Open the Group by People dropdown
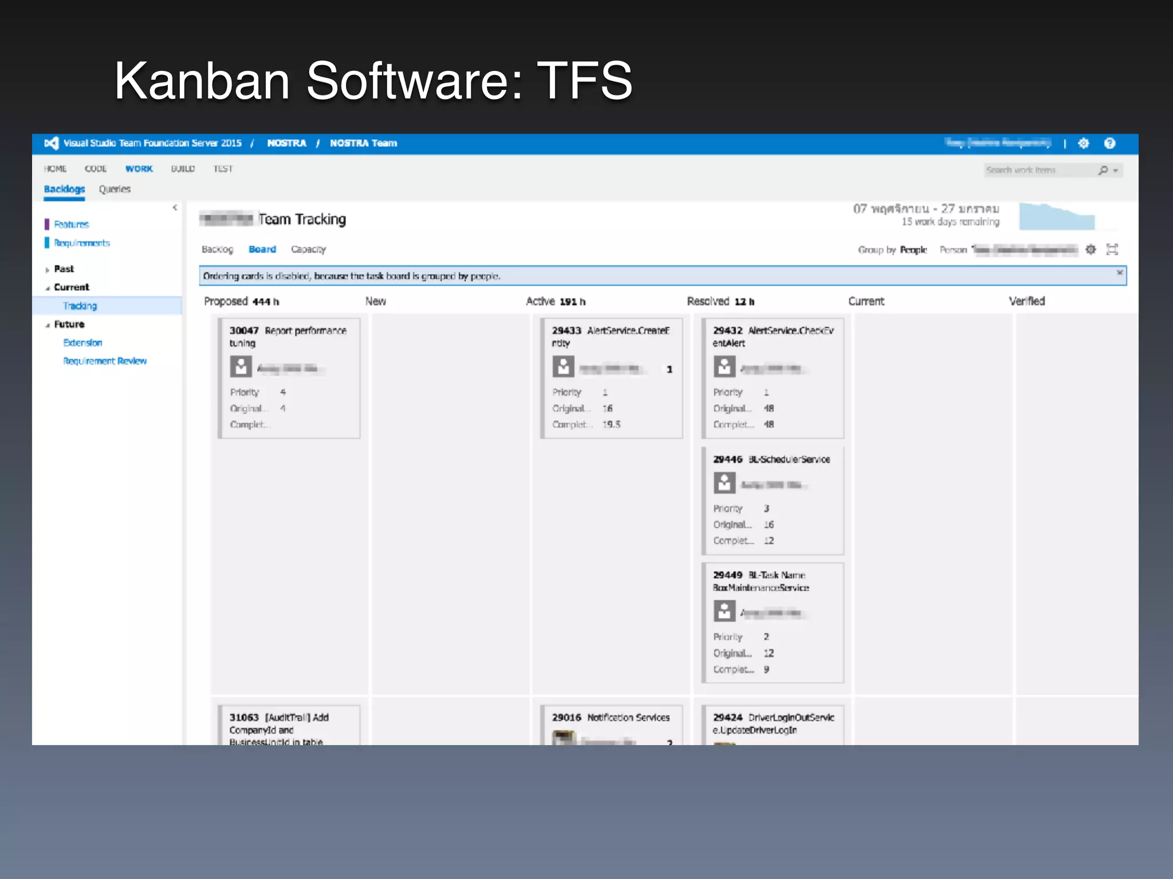The height and width of the screenshot is (879, 1173). [913, 250]
